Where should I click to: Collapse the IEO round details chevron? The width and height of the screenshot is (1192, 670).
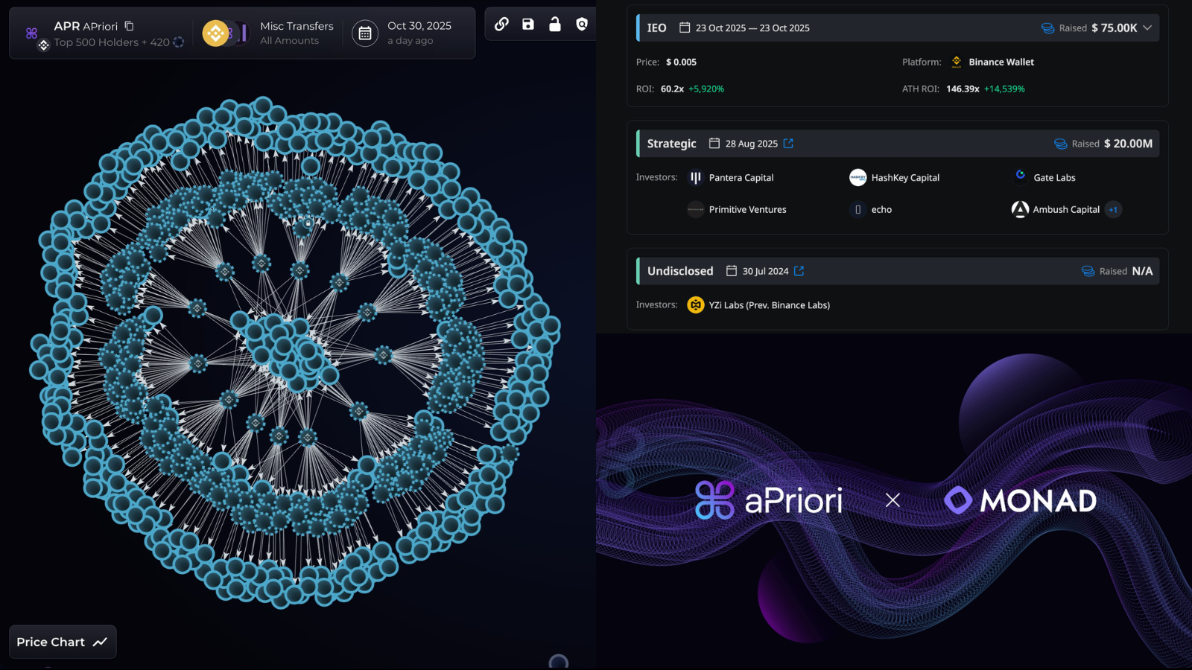pos(1147,28)
